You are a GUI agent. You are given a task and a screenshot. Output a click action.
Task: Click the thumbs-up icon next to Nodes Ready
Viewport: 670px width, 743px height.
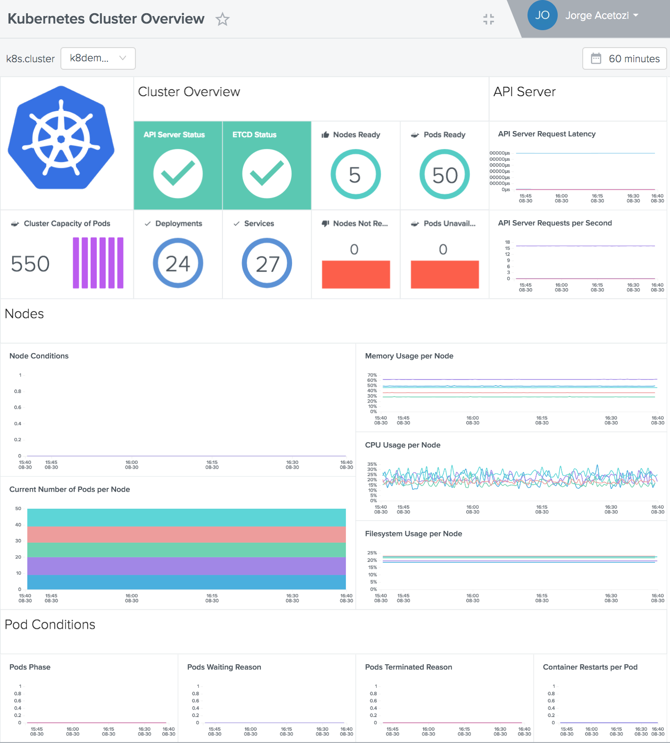tap(325, 135)
